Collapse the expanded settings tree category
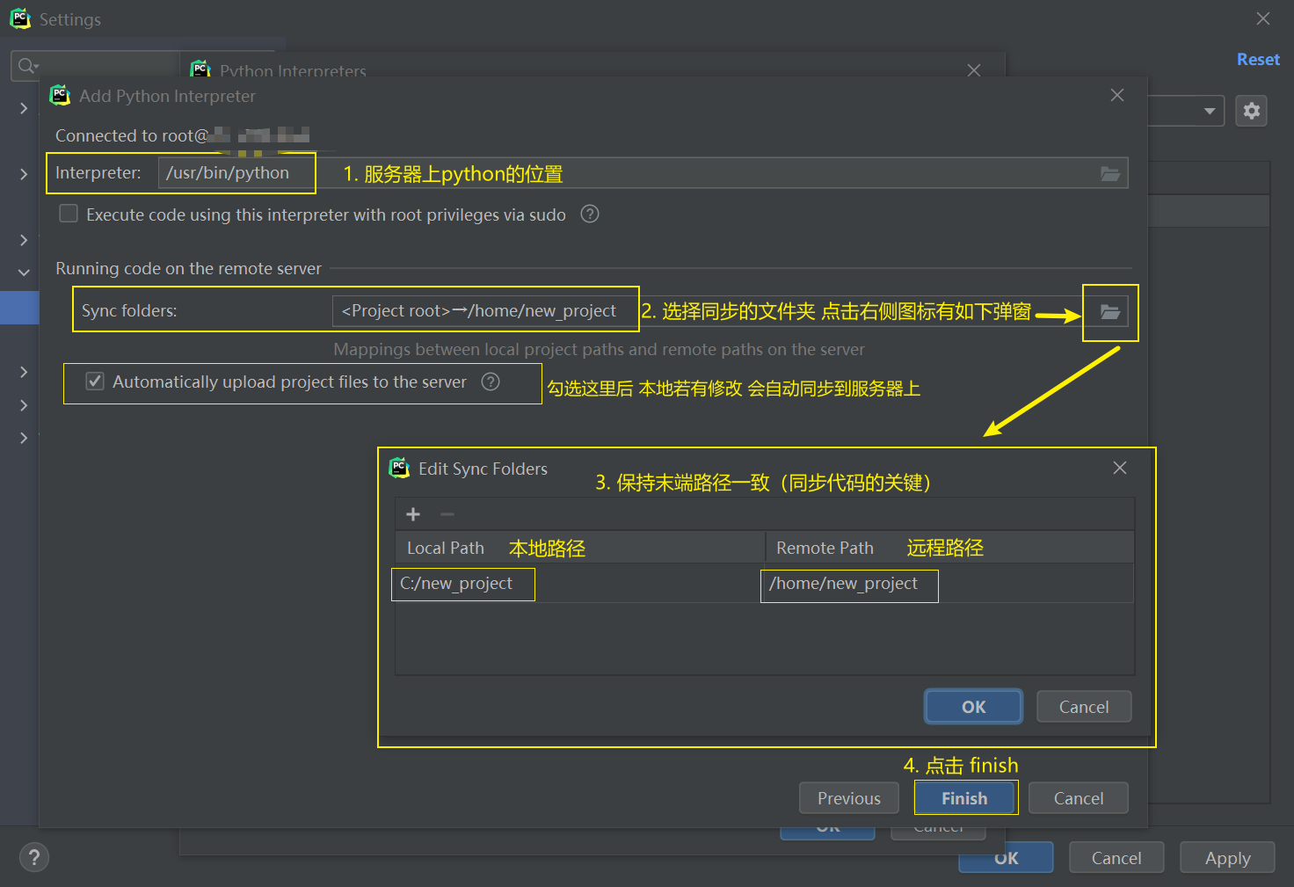Image resolution: width=1294 pixels, height=887 pixels. [24, 273]
